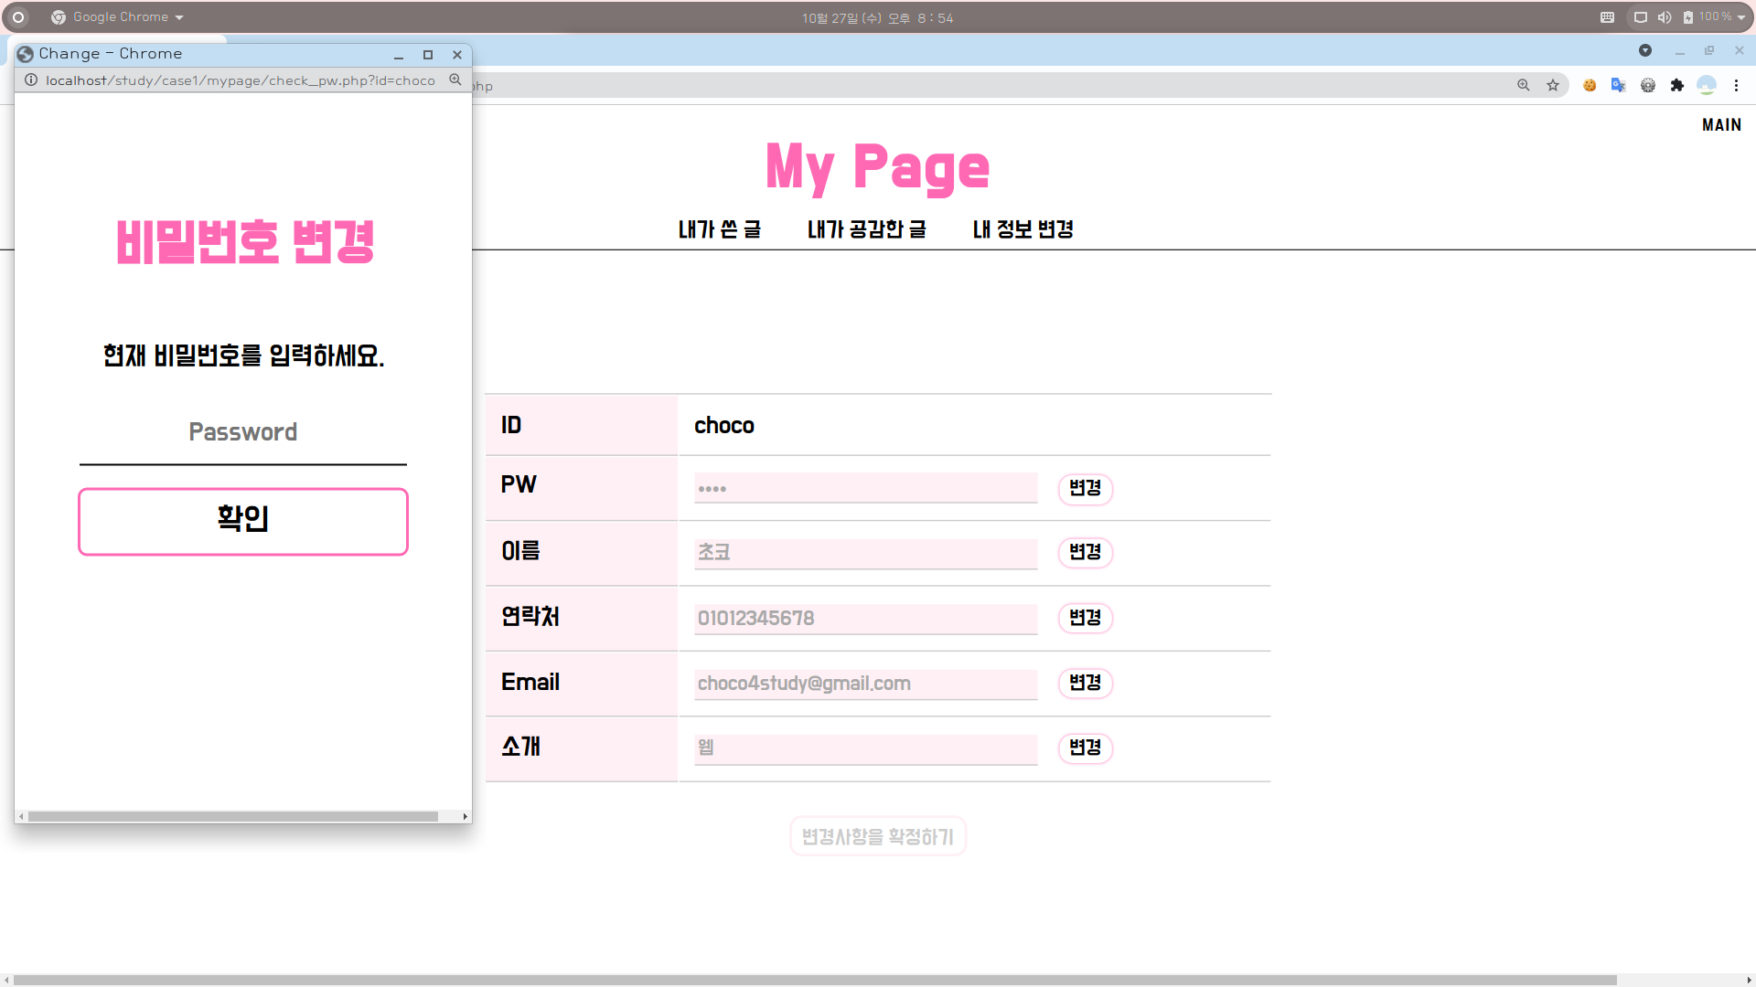This screenshot has width=1756, height=987.
Task: Open the Google Chrome app menu in top bar
Action: pyautogui.click(x=119, y=17)
